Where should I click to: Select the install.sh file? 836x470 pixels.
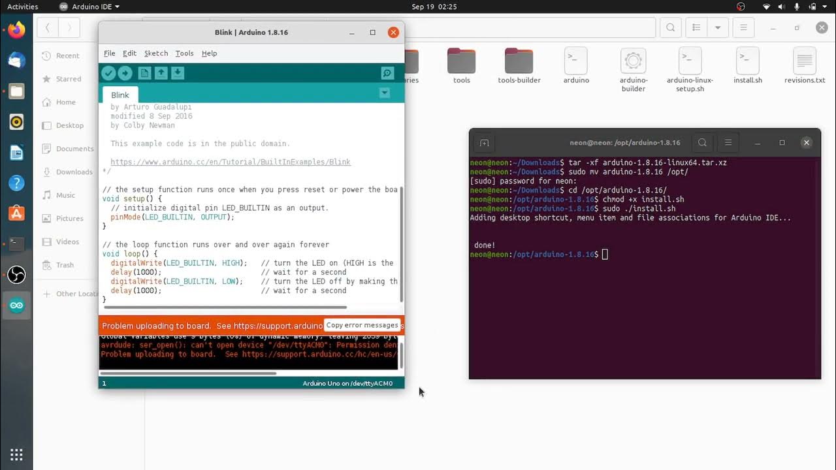tap(748, 66)
